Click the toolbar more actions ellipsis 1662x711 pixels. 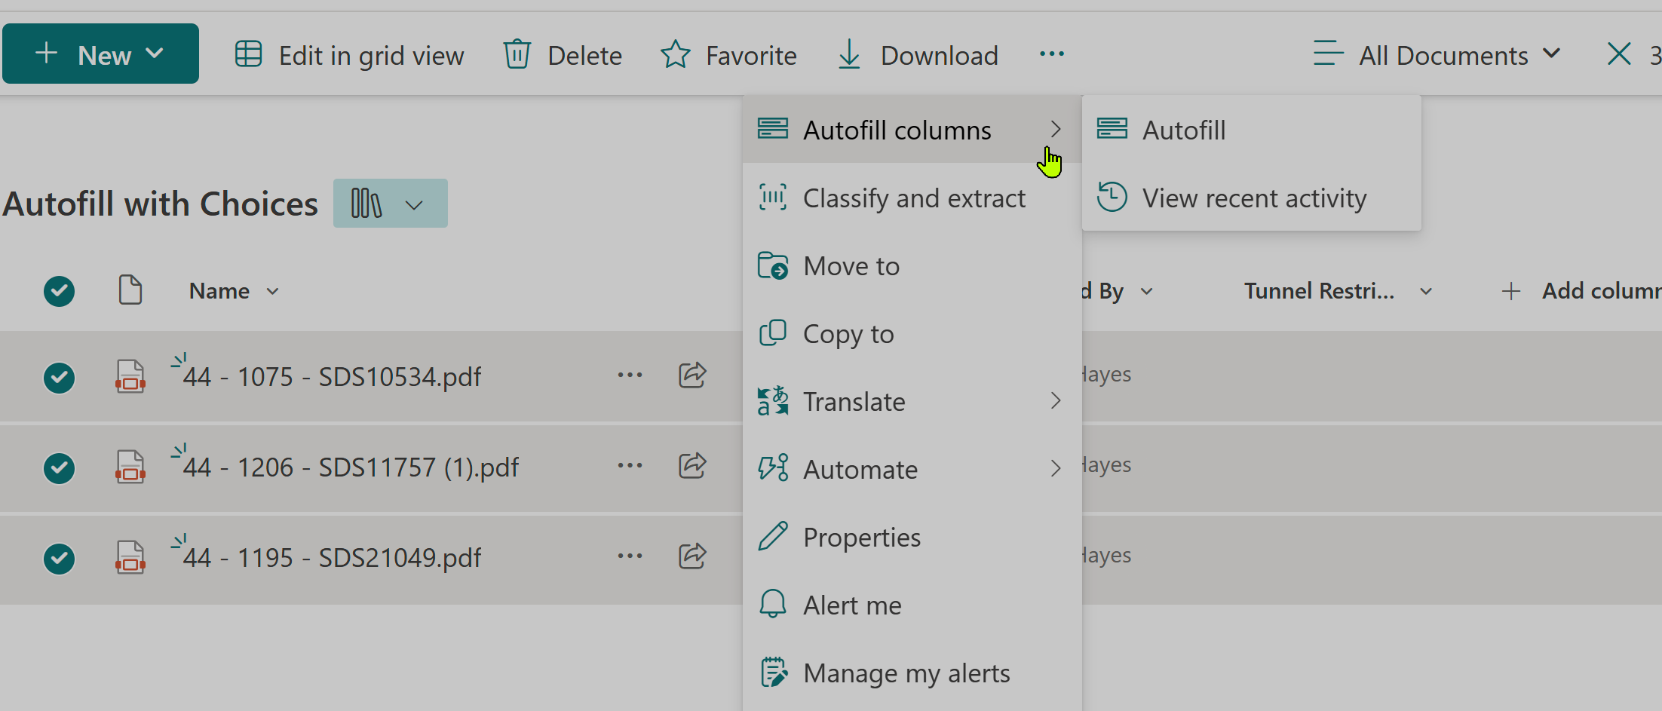pyautogui.click(x=1052, y=54)
